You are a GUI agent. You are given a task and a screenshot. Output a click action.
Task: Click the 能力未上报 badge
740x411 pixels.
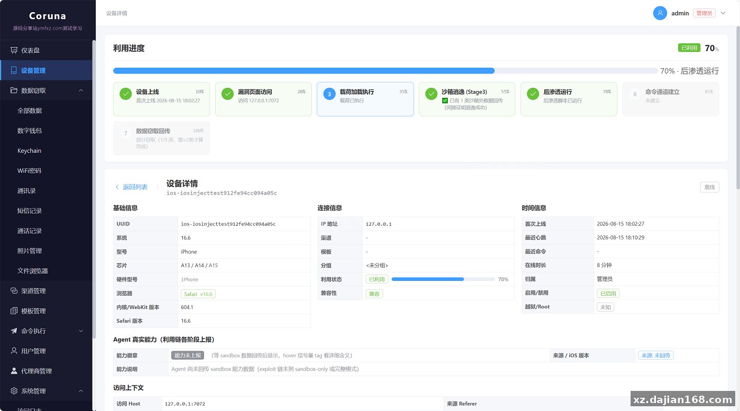[188, 355]
